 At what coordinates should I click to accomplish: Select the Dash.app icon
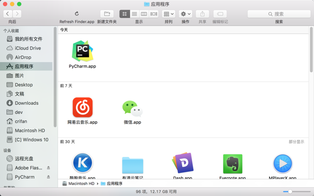tap(183, 163)
